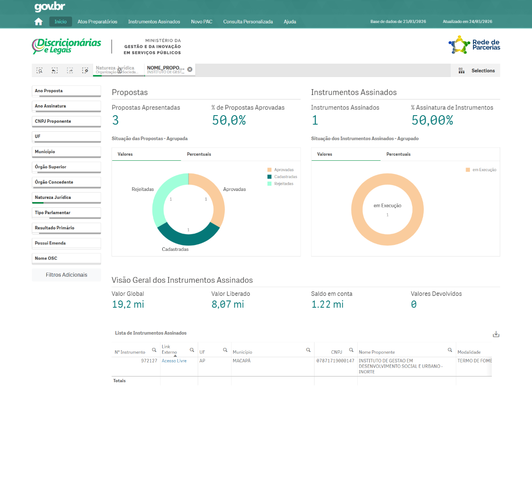Switch Propostas chart to Percentuais tab
Viewport: 532px width, 503px height.
[x=199, y=154]
